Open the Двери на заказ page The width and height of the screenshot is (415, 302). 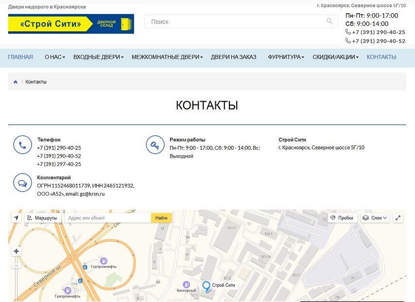233,57
